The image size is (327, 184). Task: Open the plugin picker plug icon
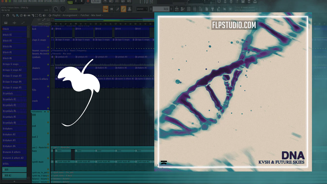pos(213,9)
